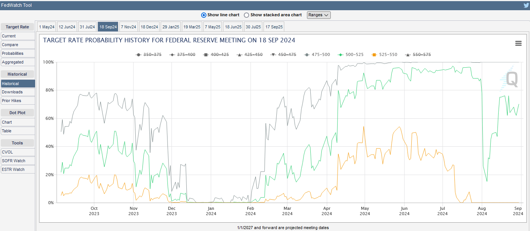Open the 17 Sep25 meeting tab
Image resolution: width=530 pixels, height=231 pixels.
(x=274, y=26)
